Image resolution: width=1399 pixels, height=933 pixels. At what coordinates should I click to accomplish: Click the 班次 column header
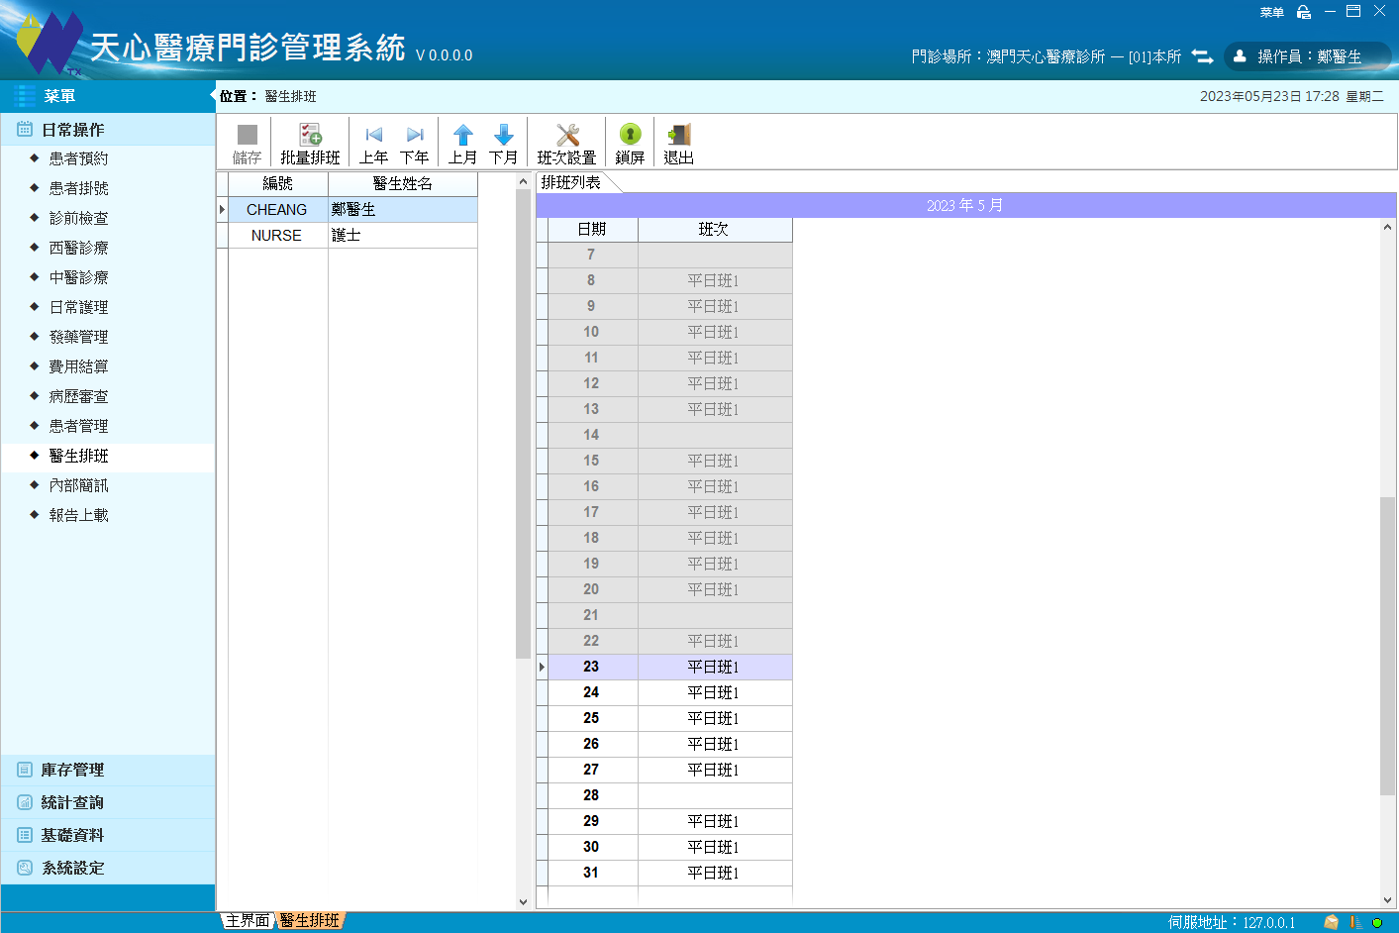click(x=715, y=230)
